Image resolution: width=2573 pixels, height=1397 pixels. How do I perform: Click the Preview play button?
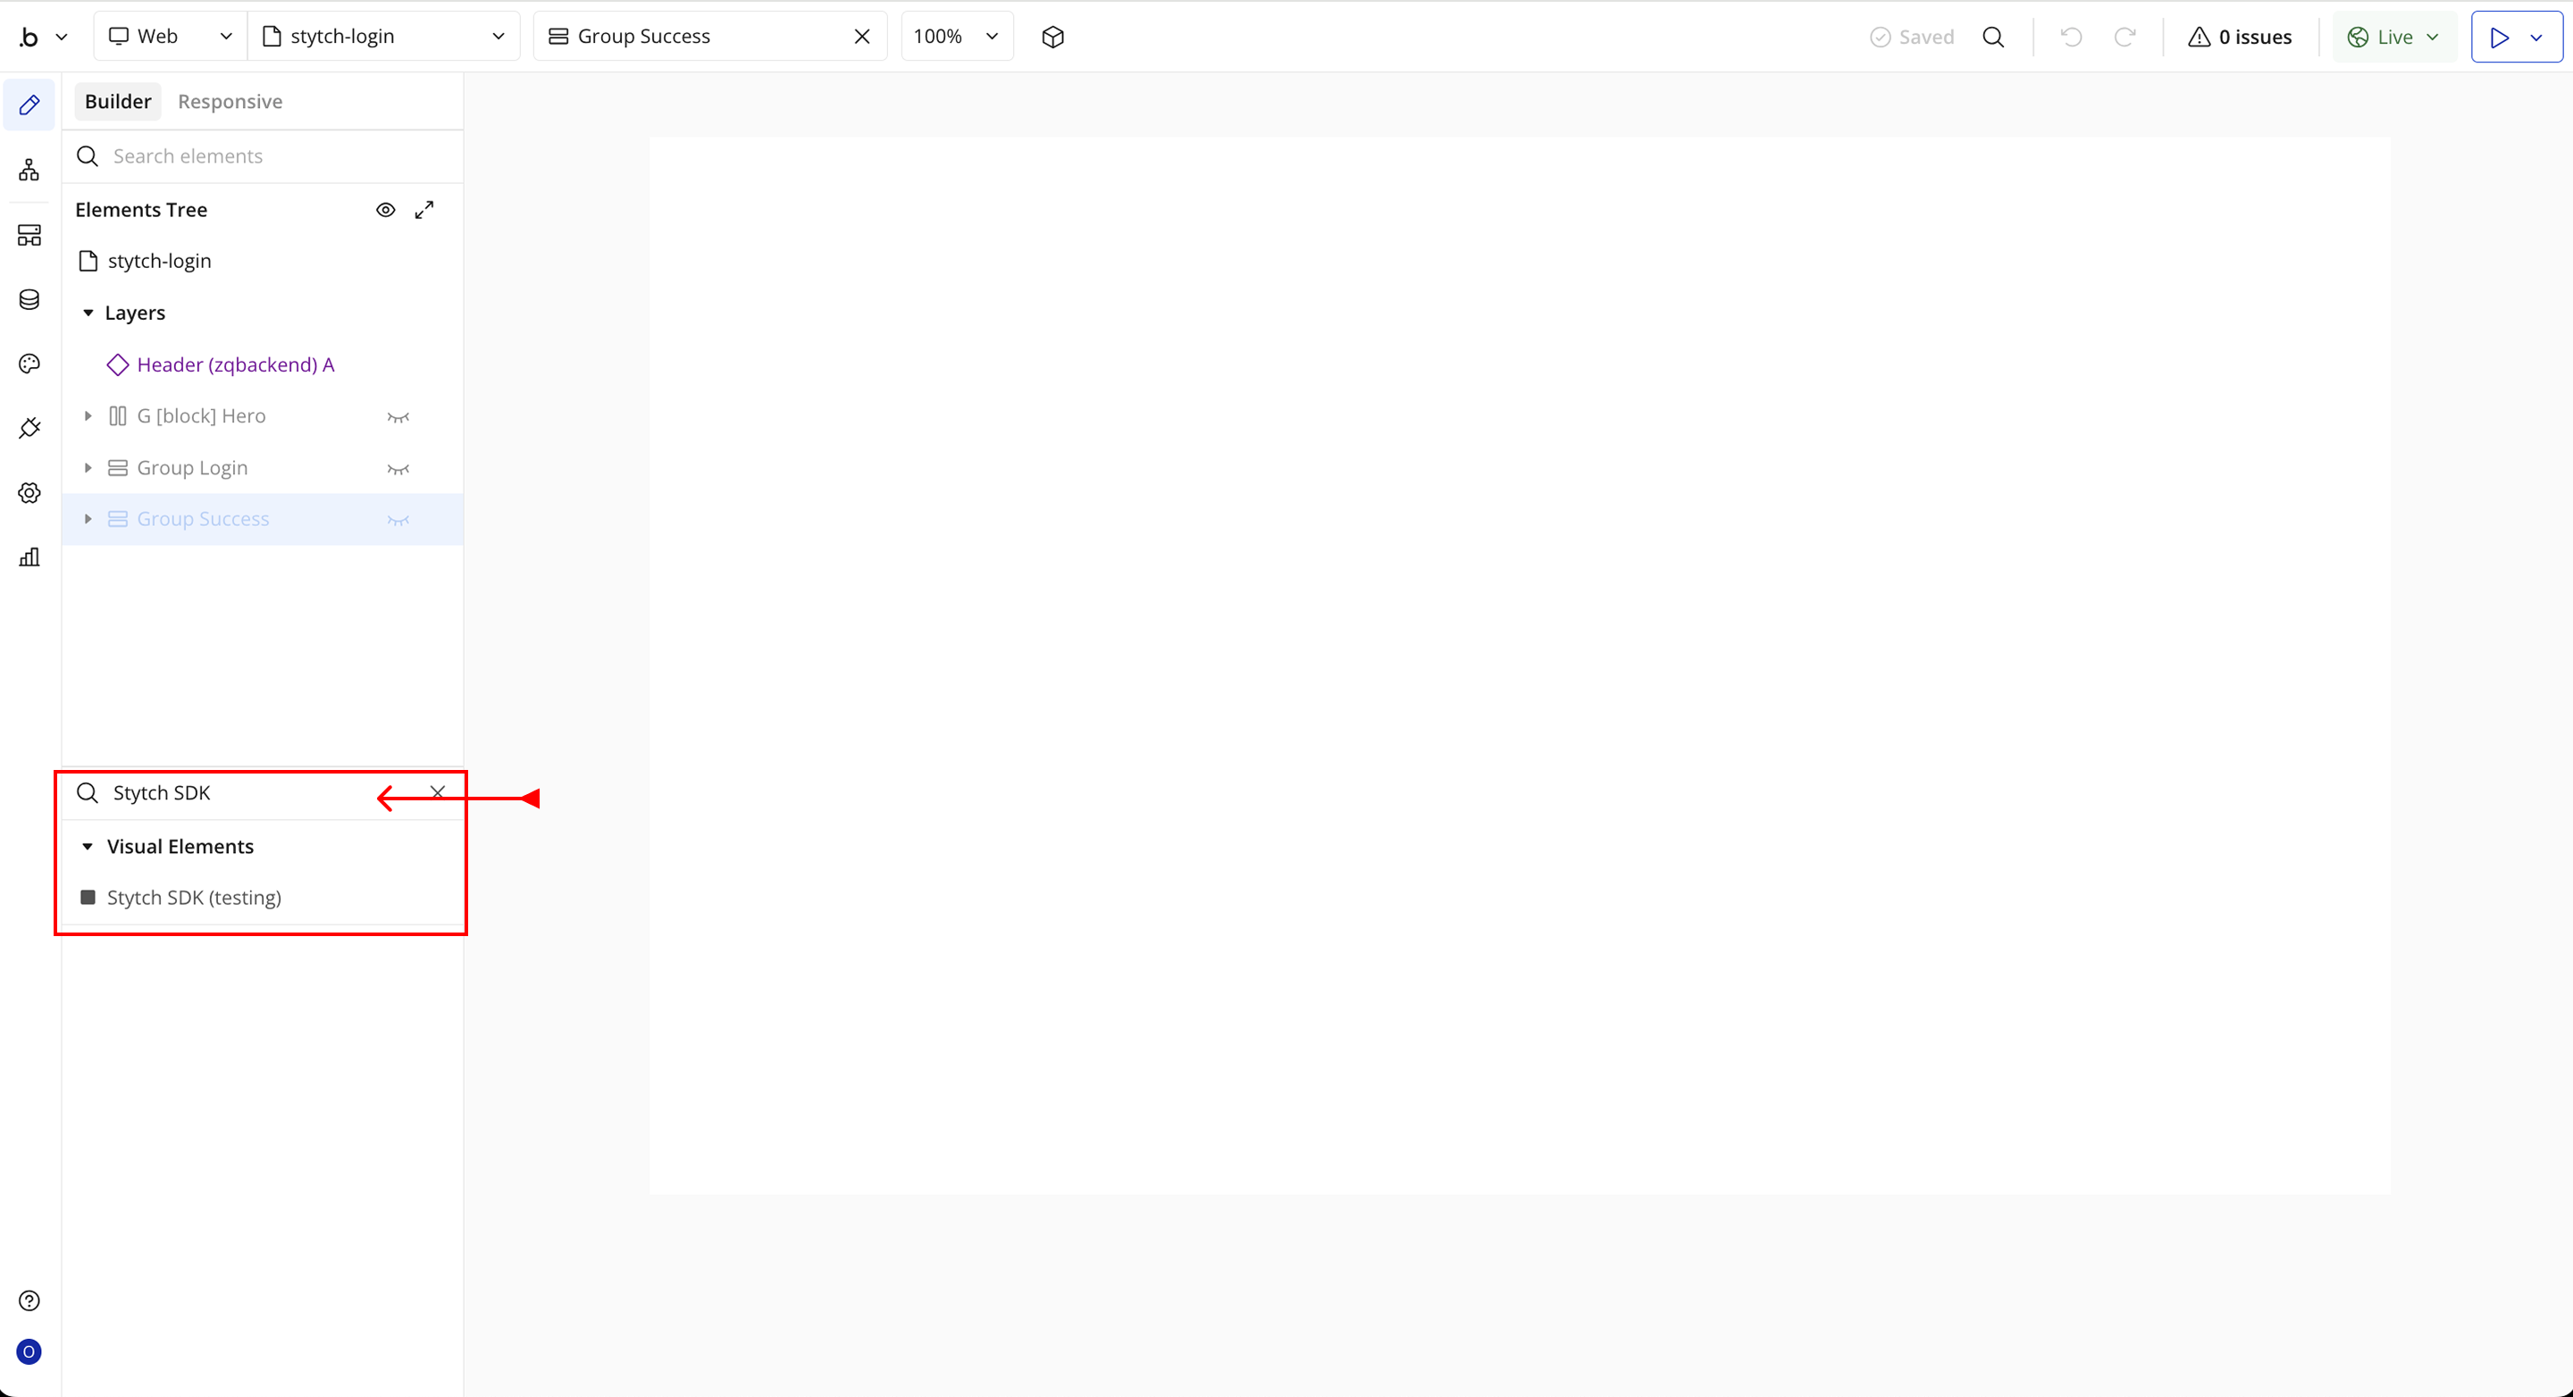2499,37
